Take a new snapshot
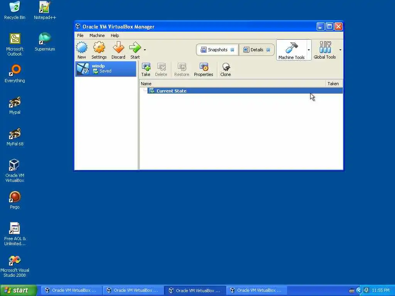The height and width of the screenshot is (296, 395). 145,69
